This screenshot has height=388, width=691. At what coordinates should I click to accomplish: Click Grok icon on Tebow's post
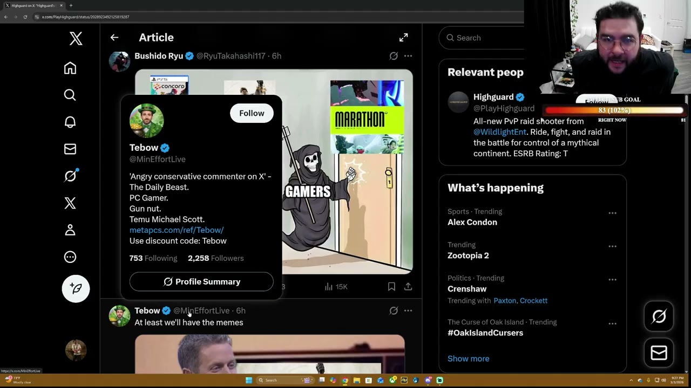394,311
